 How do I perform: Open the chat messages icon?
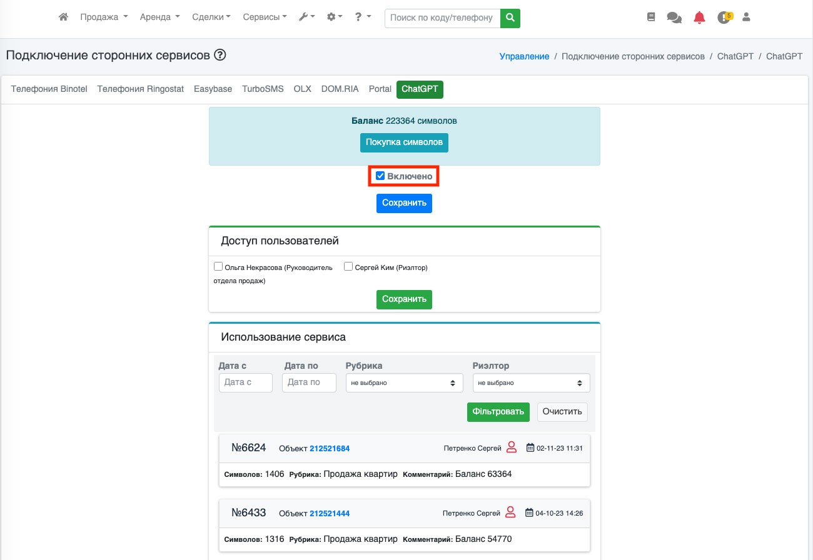coord(674,18)
